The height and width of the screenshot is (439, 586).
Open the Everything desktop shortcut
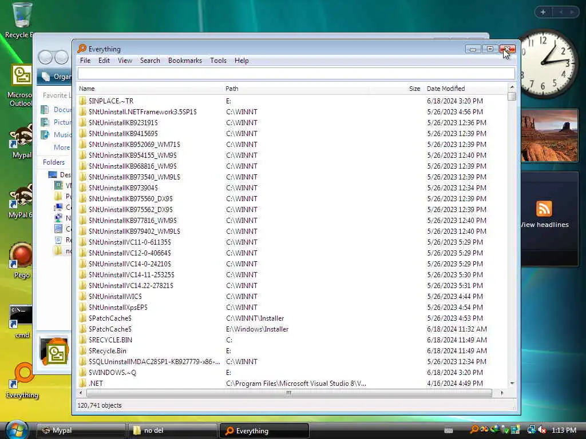tap(22, 381)
